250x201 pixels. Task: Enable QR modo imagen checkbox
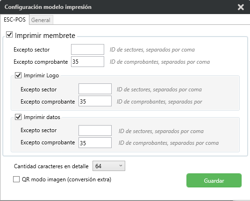pyautogui.click(x=16, y=179)
